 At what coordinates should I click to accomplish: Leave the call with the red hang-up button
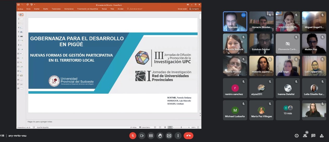[x=189, y=136]
